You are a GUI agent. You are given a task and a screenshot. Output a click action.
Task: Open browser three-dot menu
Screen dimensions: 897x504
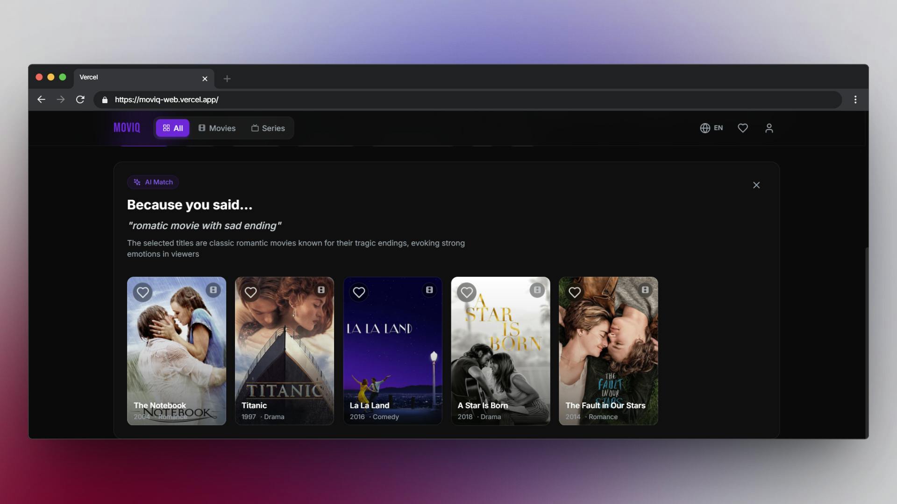click(x=855, y=99)
